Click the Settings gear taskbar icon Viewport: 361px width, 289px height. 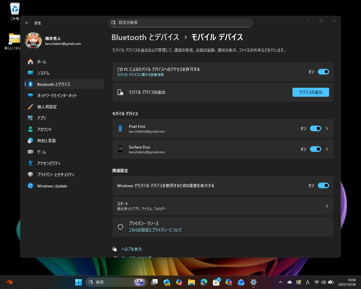(254, 282)
